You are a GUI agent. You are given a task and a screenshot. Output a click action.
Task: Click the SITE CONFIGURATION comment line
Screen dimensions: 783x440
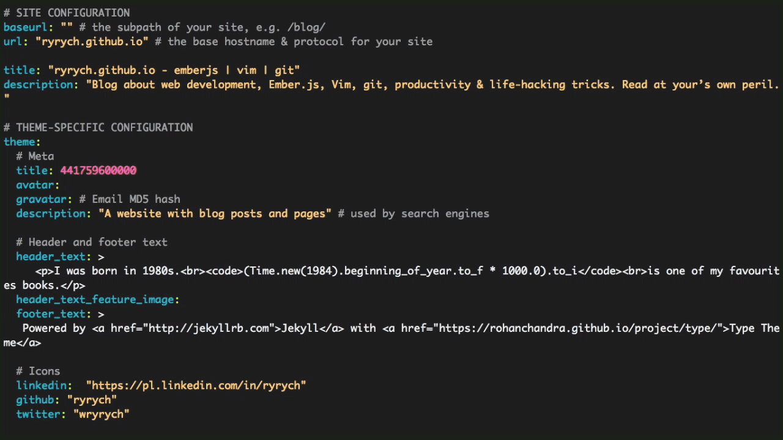[67, 12]
